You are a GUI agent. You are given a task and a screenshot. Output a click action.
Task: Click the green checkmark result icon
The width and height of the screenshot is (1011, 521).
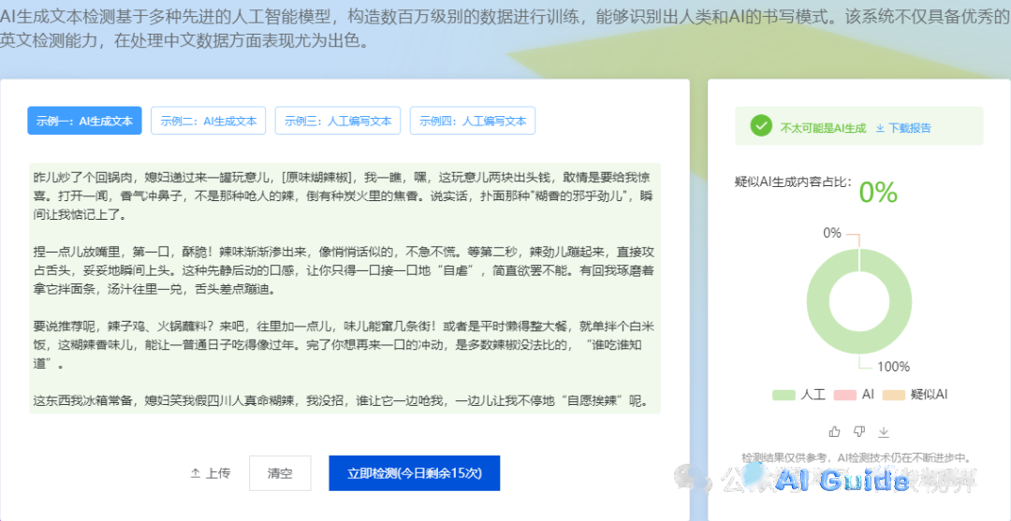click(761, 126)
